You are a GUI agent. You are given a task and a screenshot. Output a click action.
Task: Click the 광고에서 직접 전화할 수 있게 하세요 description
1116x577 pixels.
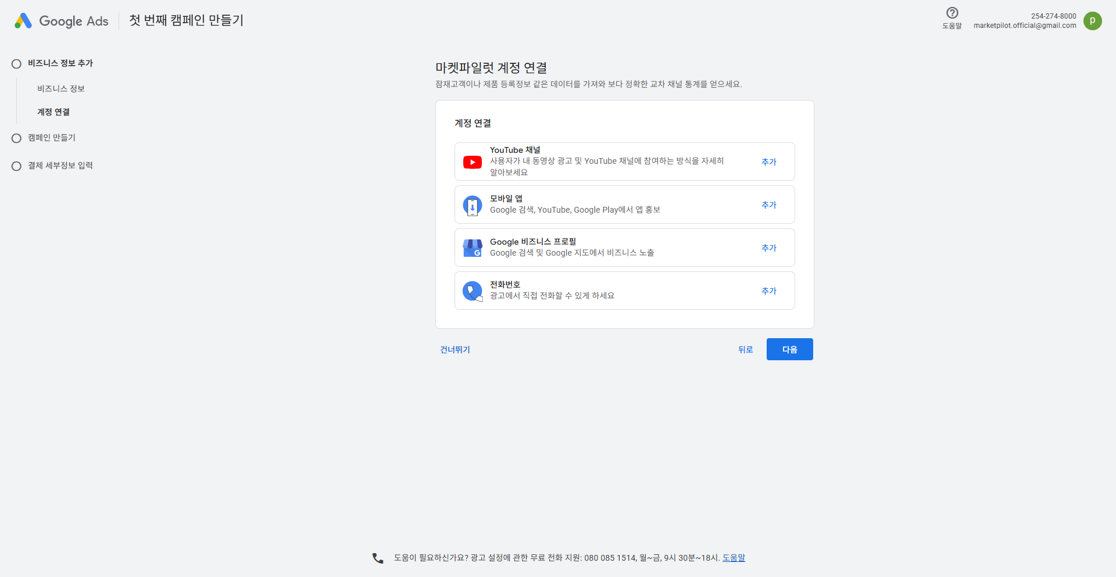click(x=552, y=296)
